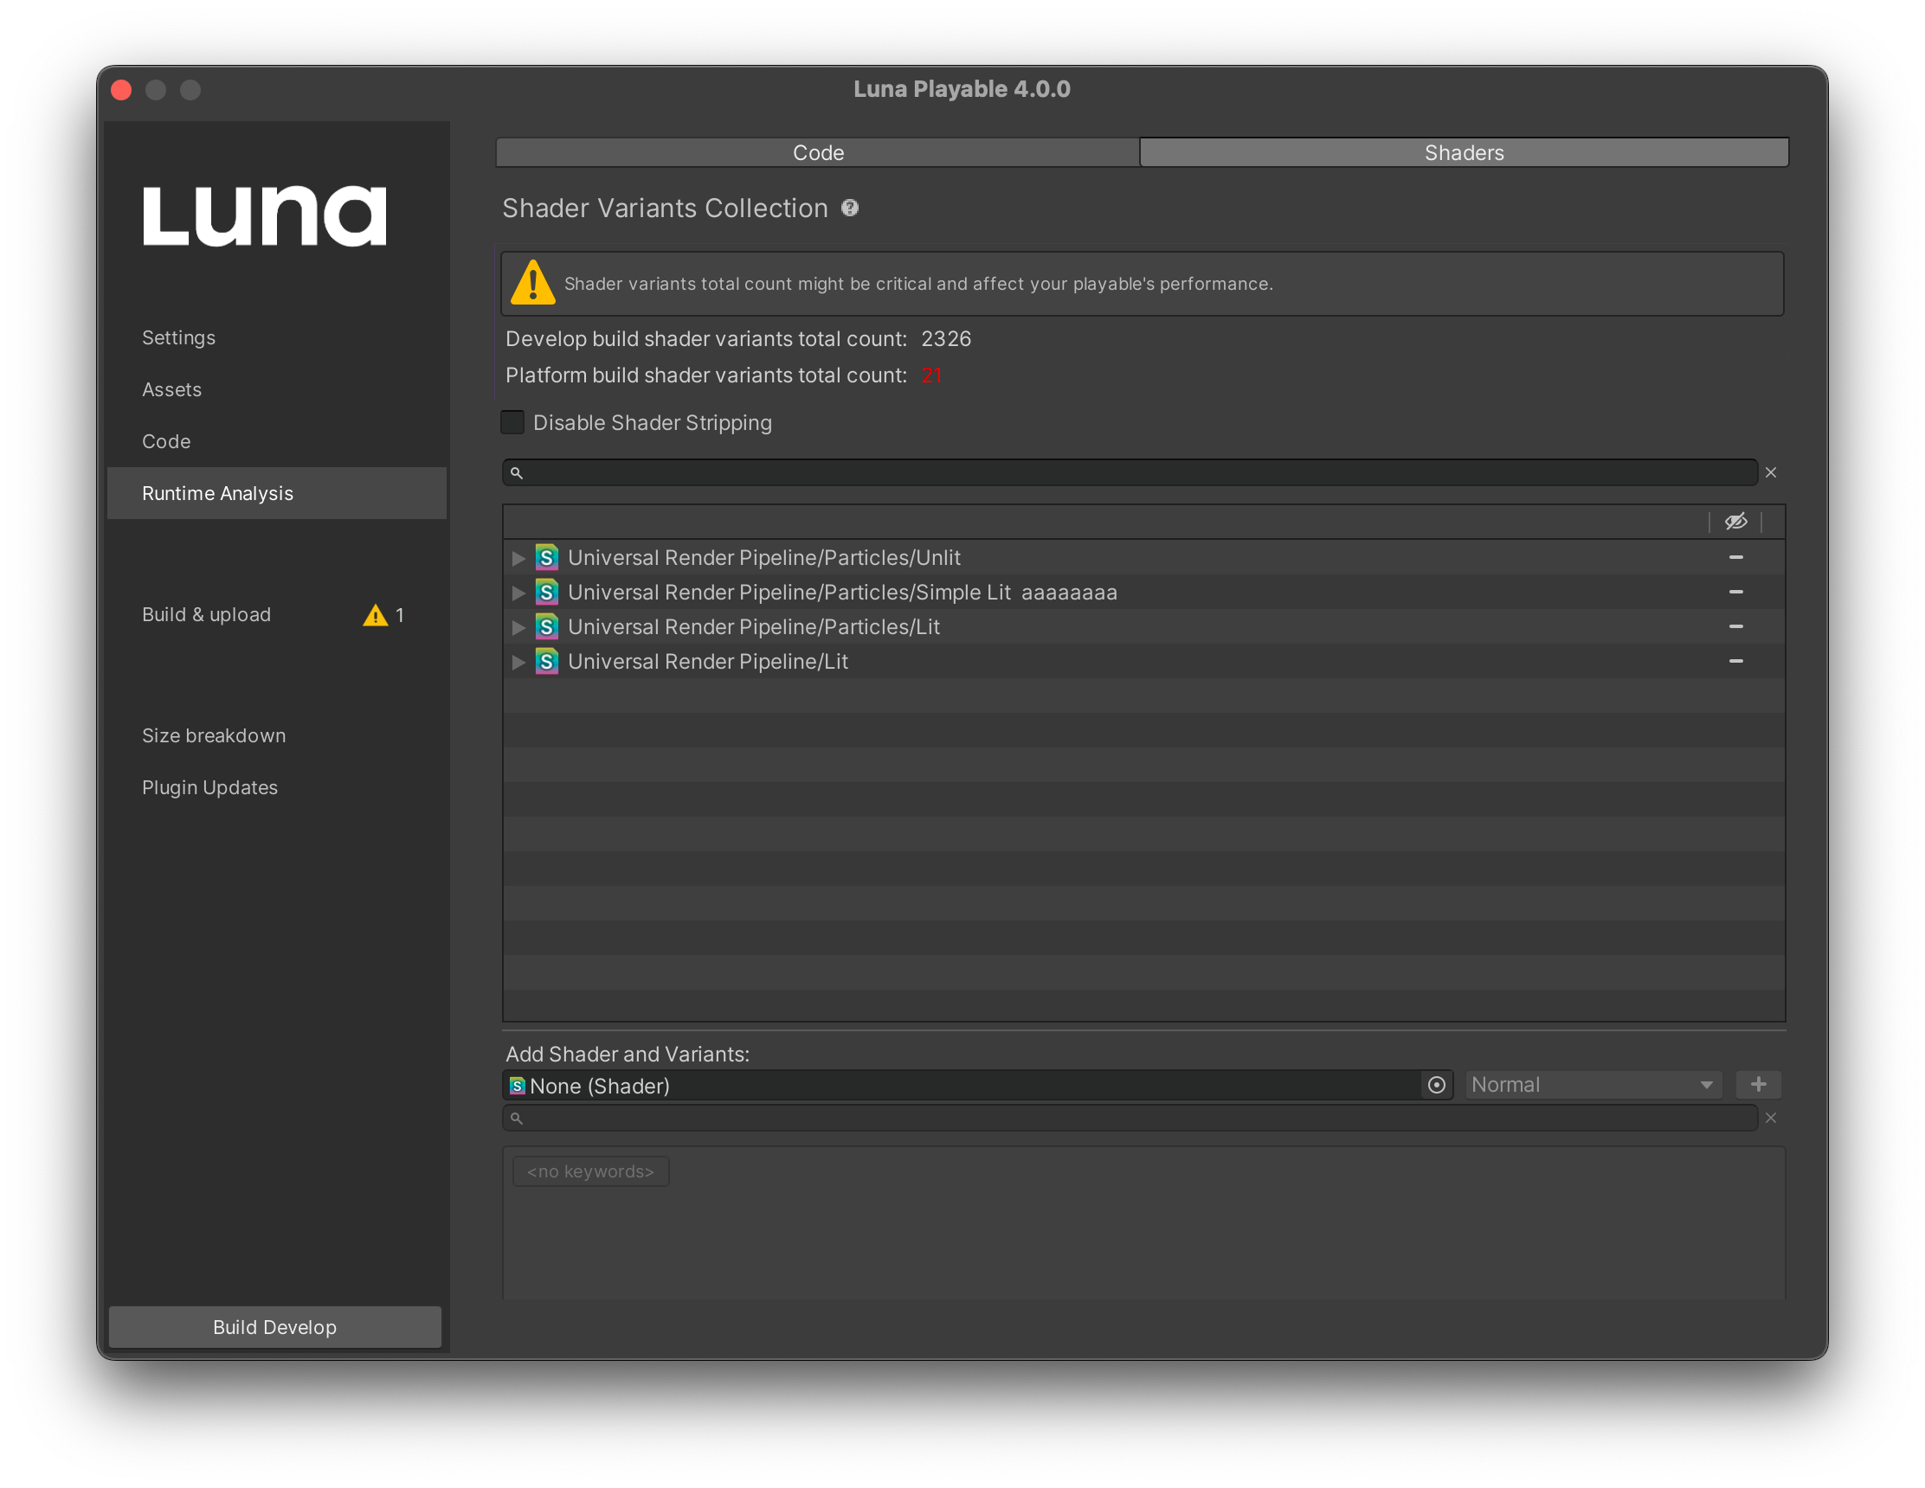Select Universal Render Pipeline/Lit text
The width and height of the screenshot is (1925, 1488).
click(708, 661)
